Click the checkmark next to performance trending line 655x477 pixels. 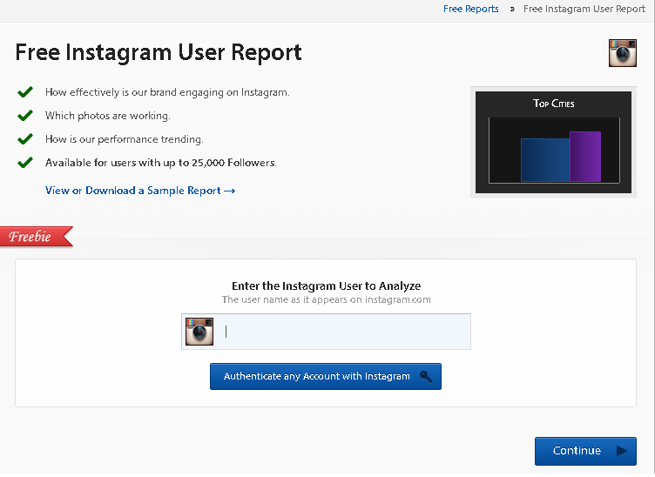25,138
